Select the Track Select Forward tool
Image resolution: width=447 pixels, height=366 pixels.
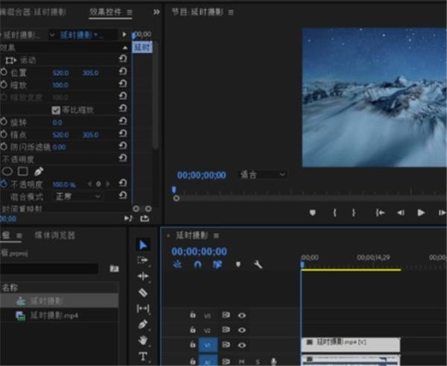coord(143,260)
